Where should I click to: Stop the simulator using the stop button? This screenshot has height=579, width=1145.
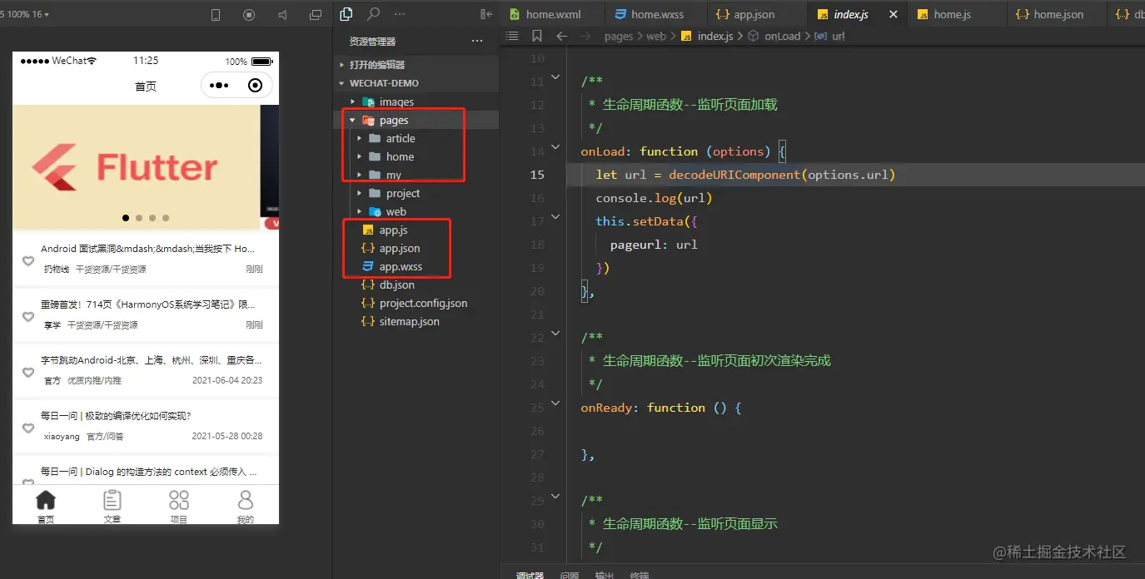248,14
